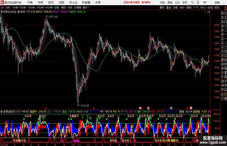Open the 问小达 menu
Screen dimensions: 227x146
pos(73,2)
